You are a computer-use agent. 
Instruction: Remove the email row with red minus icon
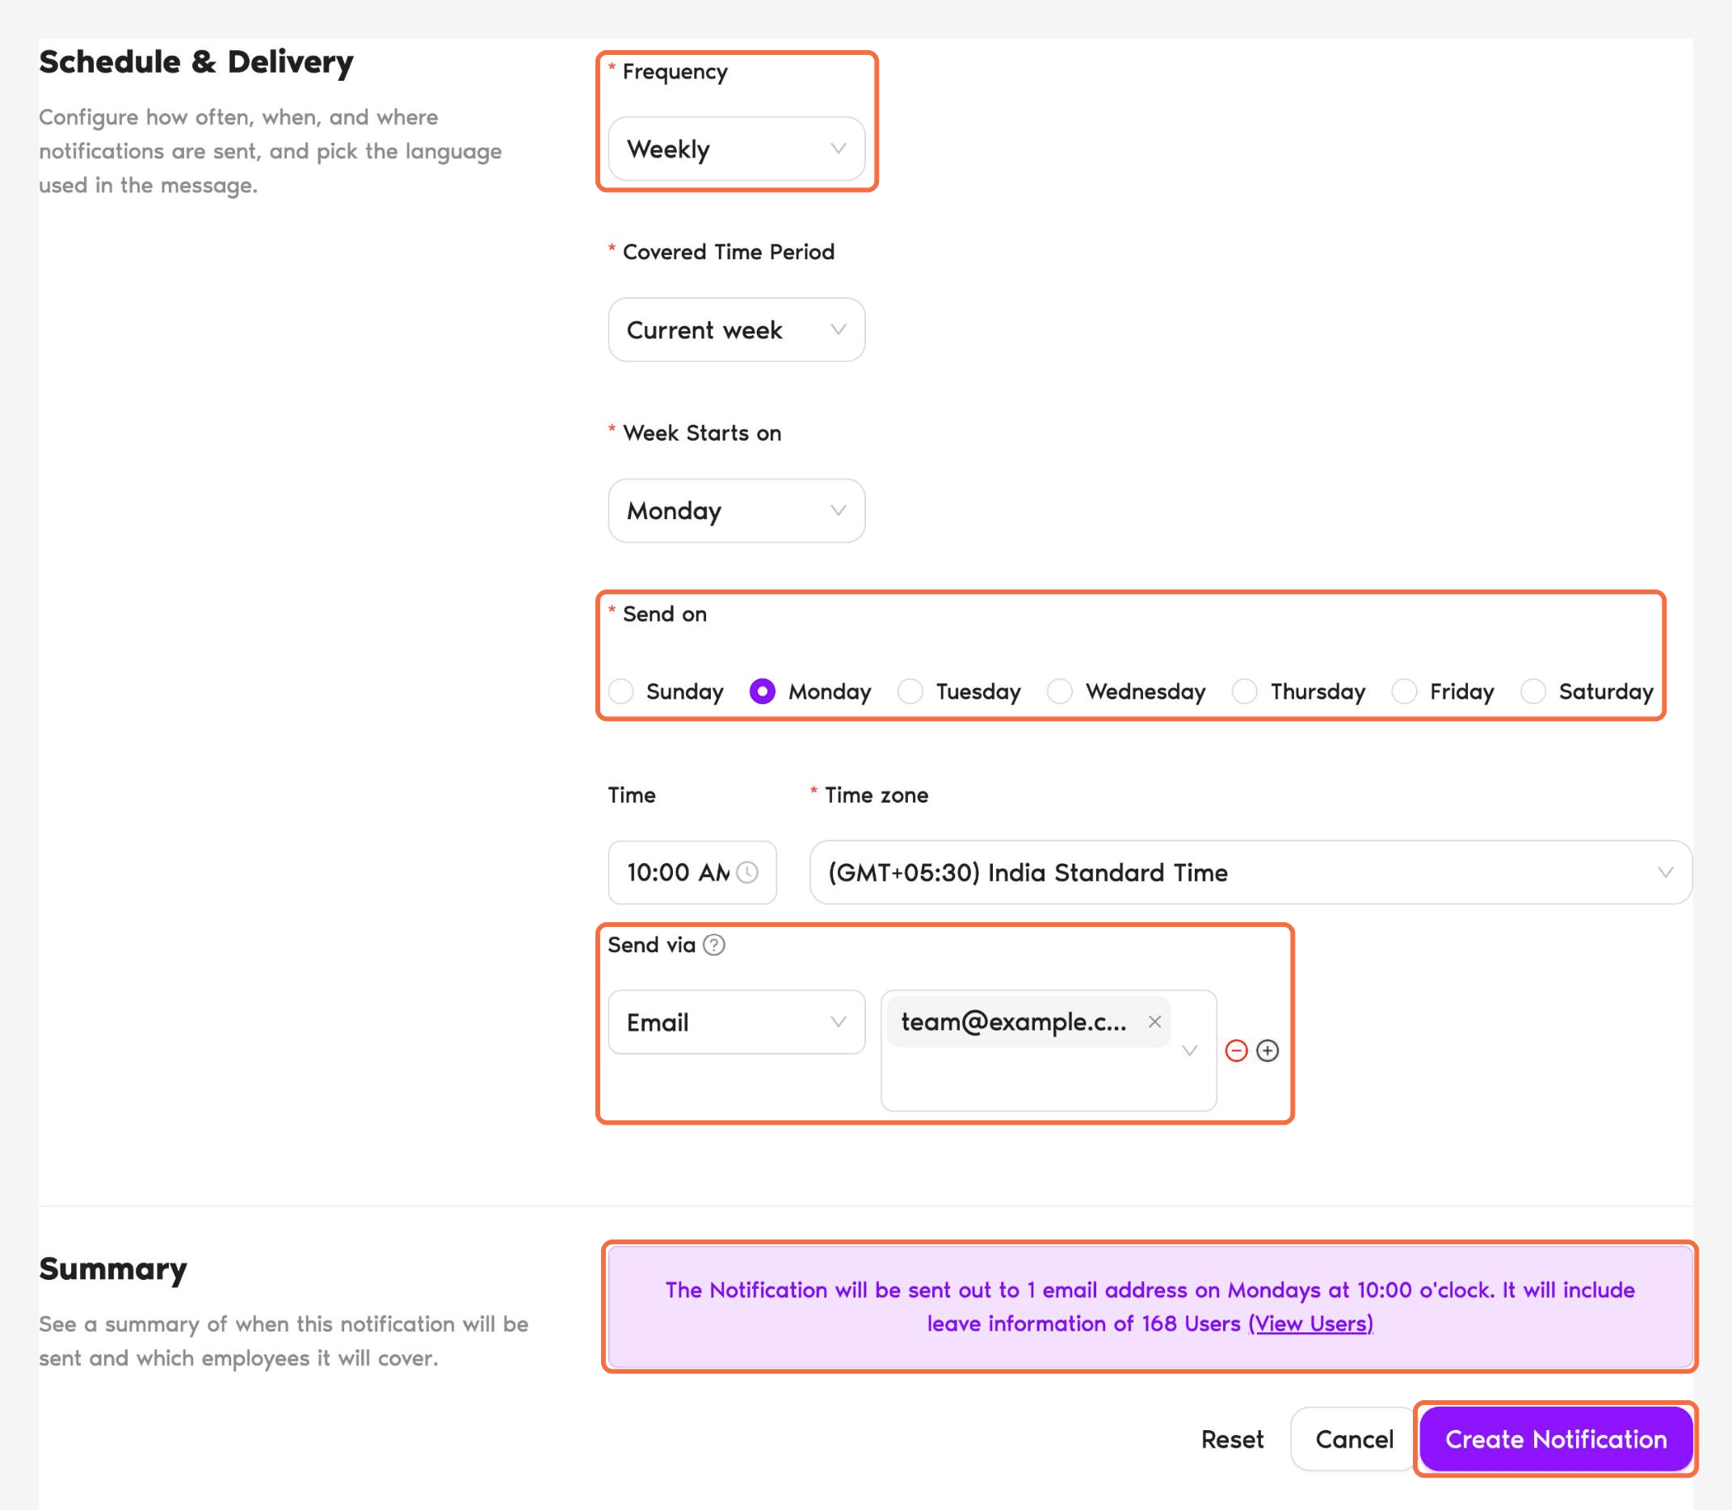[1237, 1051]
